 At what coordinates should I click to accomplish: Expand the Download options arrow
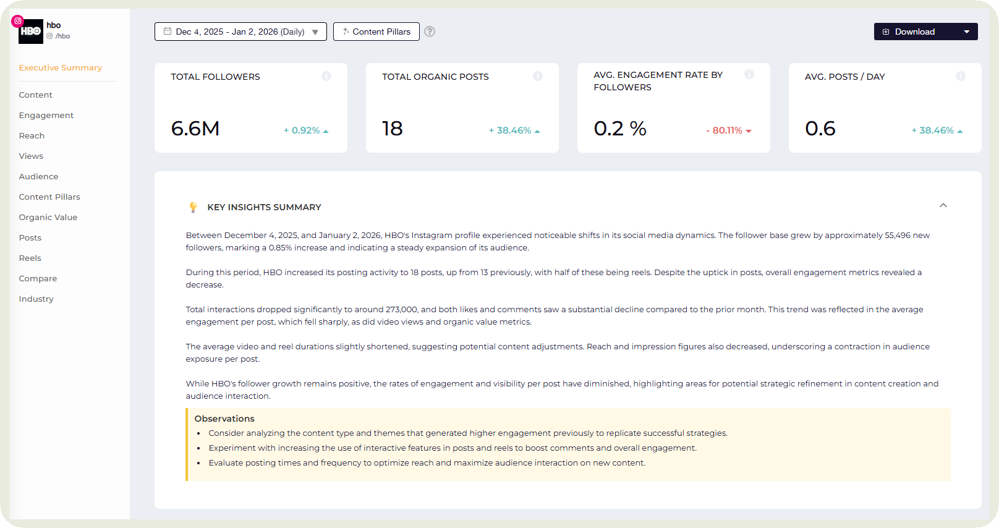coord(967,32)
